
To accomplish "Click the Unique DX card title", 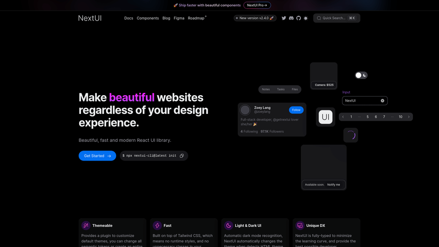I will point(316,226).
